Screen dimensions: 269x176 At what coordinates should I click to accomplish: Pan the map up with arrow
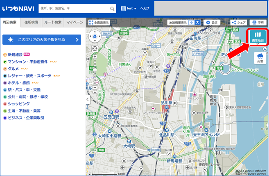95,32
